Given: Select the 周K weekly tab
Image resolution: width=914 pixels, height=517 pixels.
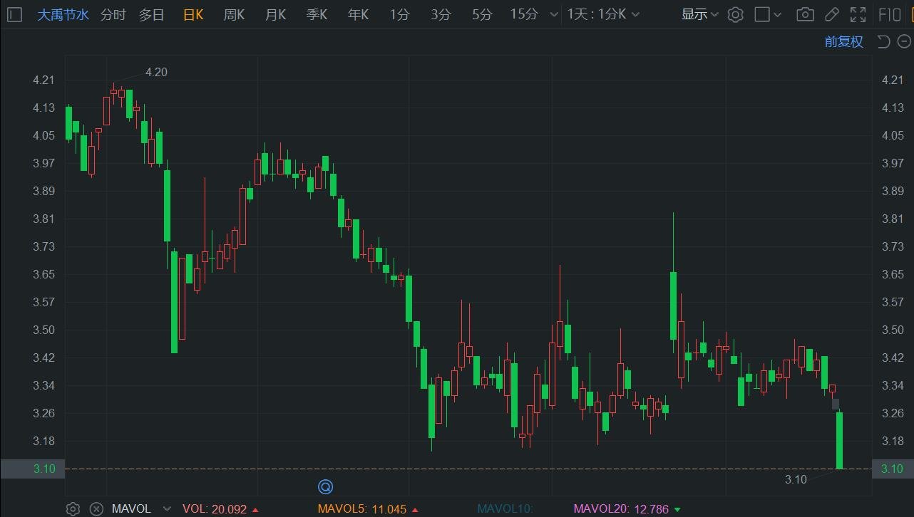Looking at the screenshot, I should coord(234,14).
